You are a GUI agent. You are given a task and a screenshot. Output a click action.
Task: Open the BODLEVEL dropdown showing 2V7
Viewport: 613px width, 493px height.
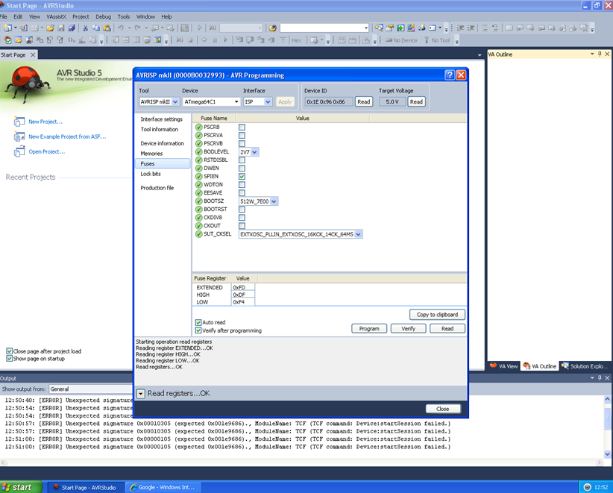(248, 151)
